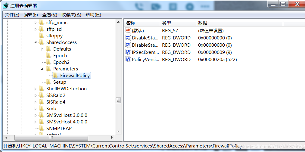Click the PolicyVersi... DWORD value icon

point(128,59)
